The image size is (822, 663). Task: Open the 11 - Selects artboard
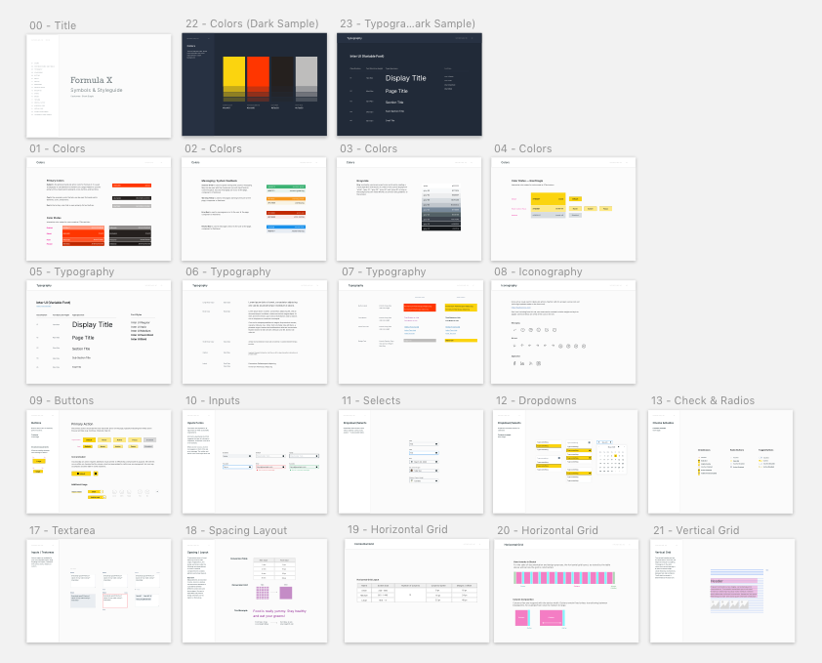tap(411, 462)
